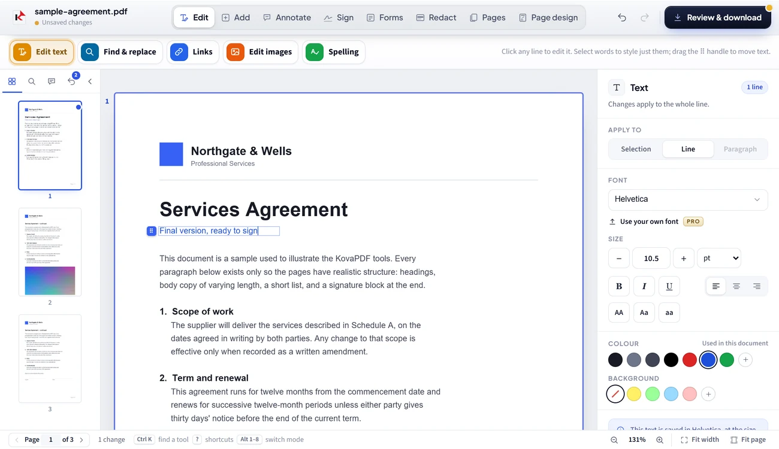
Task: Open the change history icon with badge 2
Action: coord(72,81)
